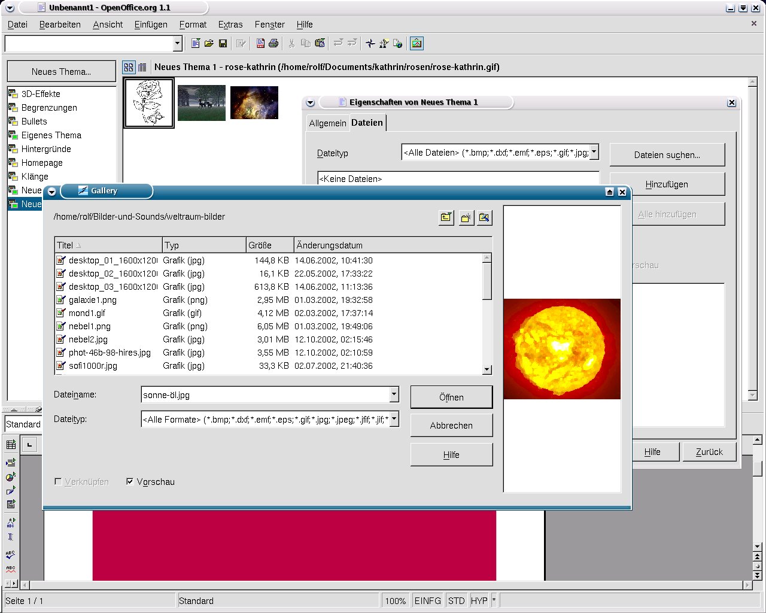Click the Open file toolbar icon
This screenshot has width=766, height=613.
tap(209, 43)
